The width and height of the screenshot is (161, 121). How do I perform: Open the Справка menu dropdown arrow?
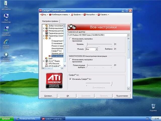108,15
